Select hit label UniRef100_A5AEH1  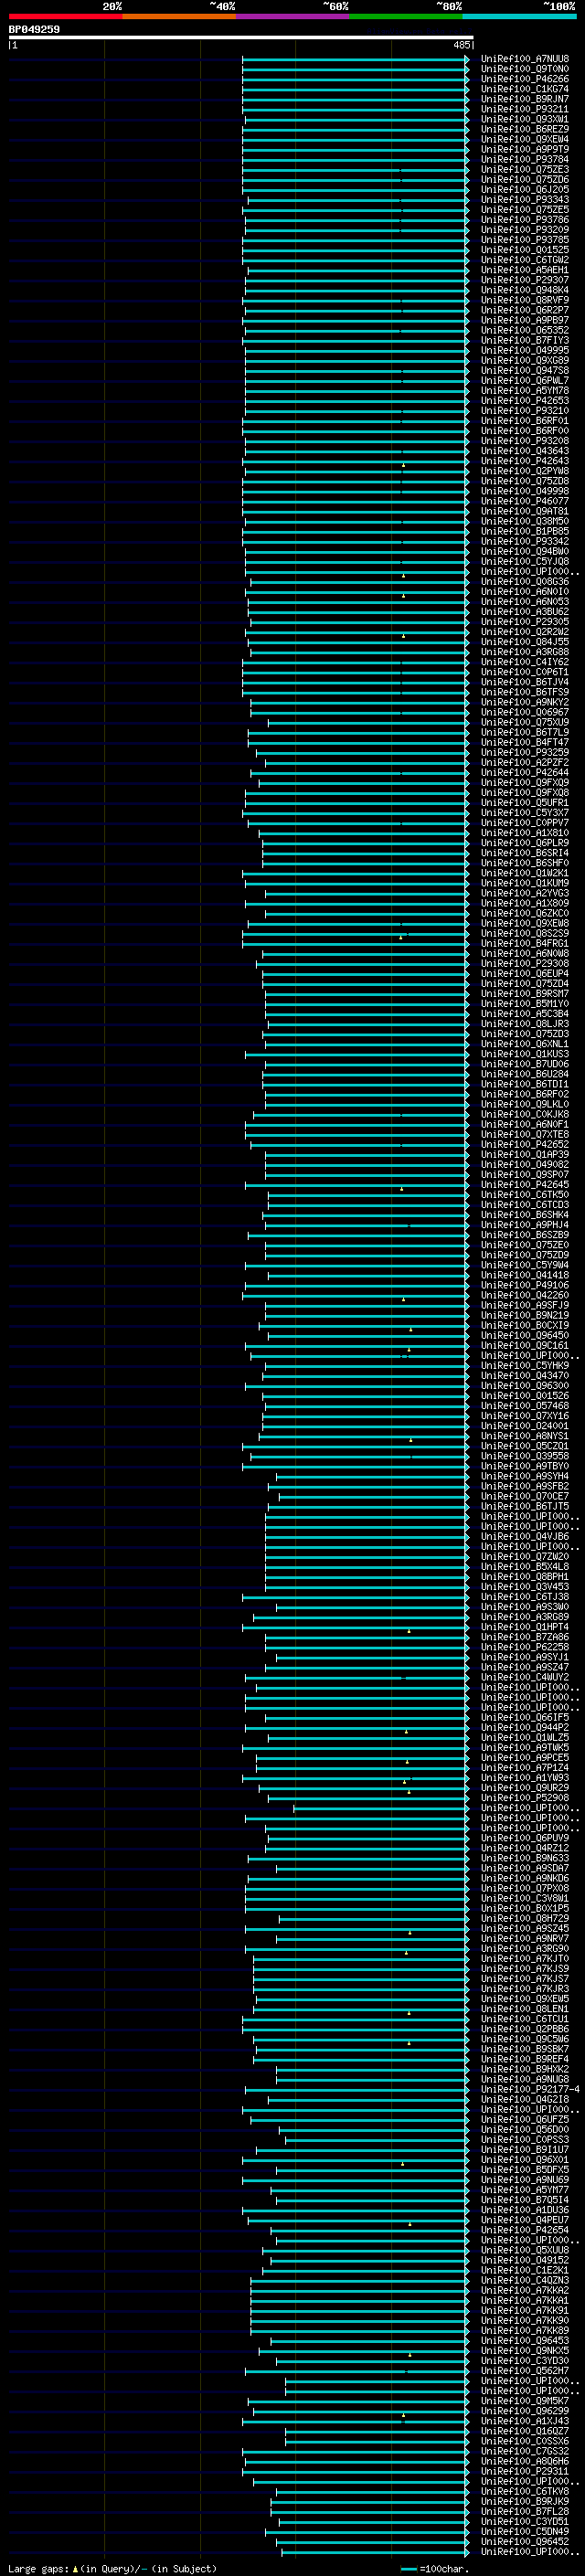point(525,270)
